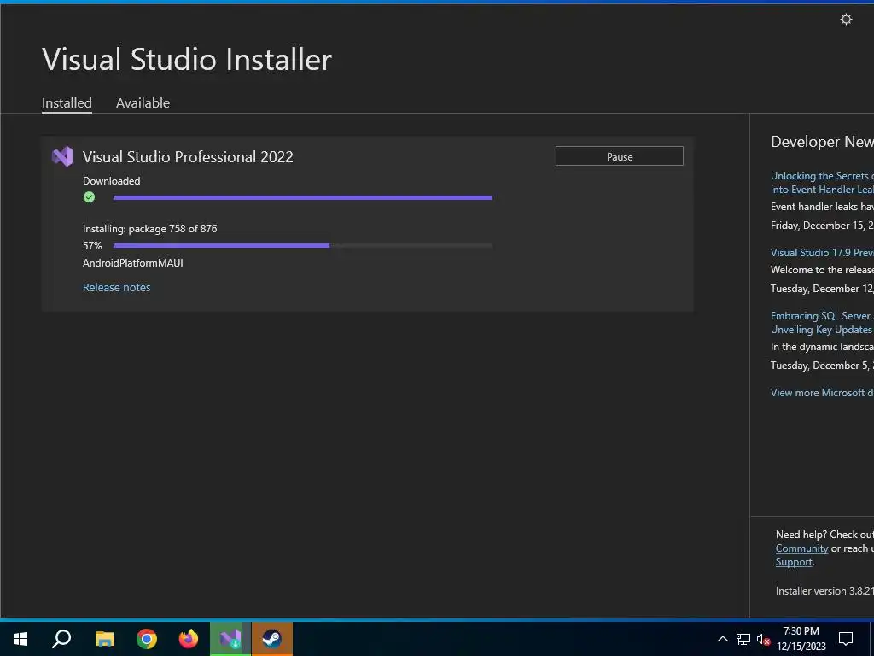The width and height of the screenshot is (874, 656).
Task: Launch Firefox from the taskbar
Action: (189, 639)
